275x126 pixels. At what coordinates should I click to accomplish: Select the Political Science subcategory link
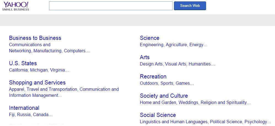(226, 122)
